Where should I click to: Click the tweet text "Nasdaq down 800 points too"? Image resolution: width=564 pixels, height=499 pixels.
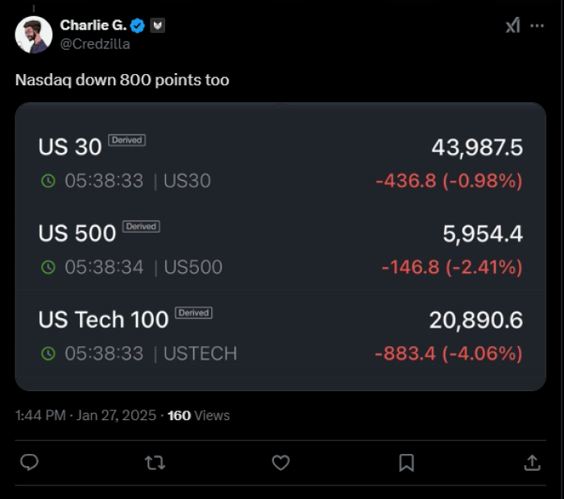pyautogui.click(x=122, y=80)
